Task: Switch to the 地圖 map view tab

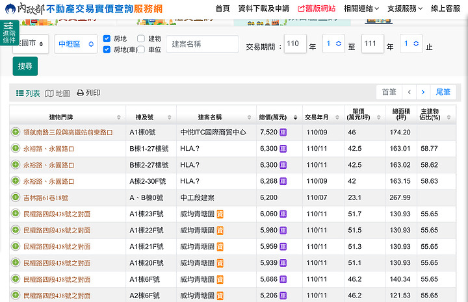Action: (57, 94)
